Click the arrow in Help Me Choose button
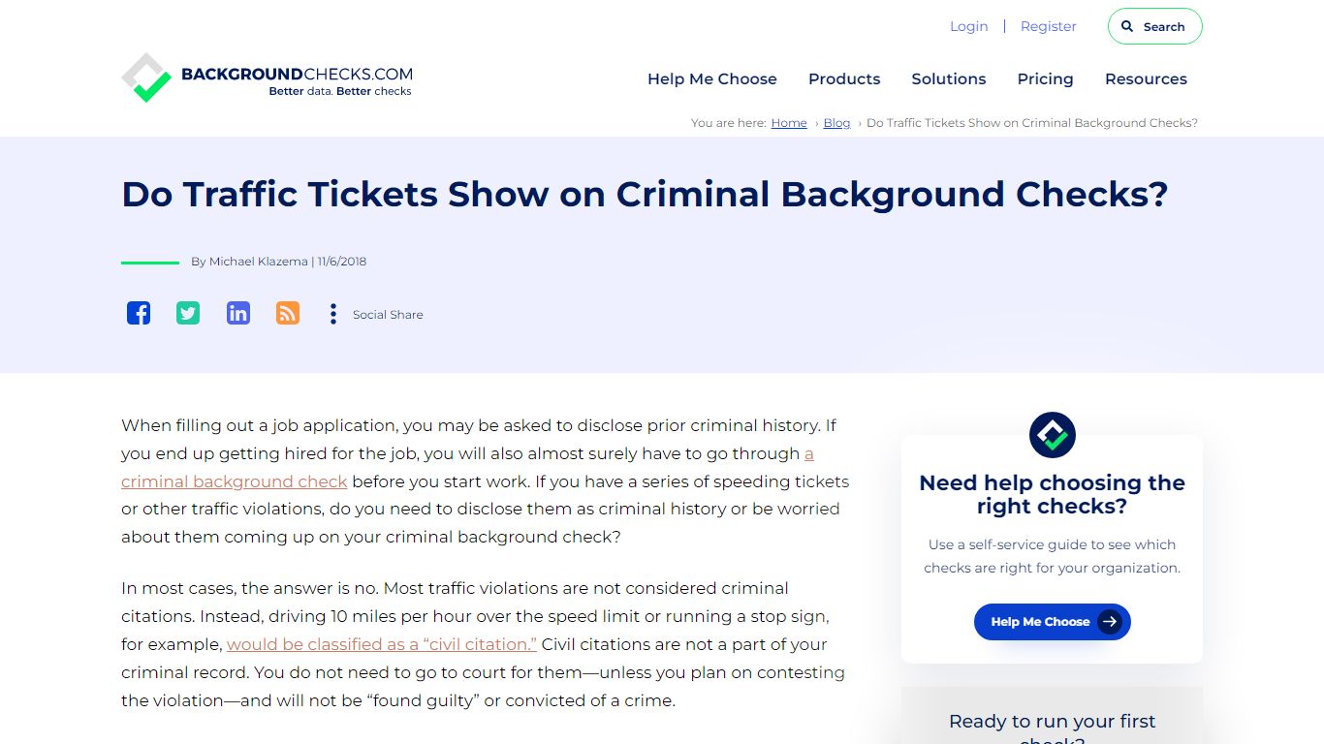Image resolution: width=1324 pixels, height=744 pixels. [1110, 622]
